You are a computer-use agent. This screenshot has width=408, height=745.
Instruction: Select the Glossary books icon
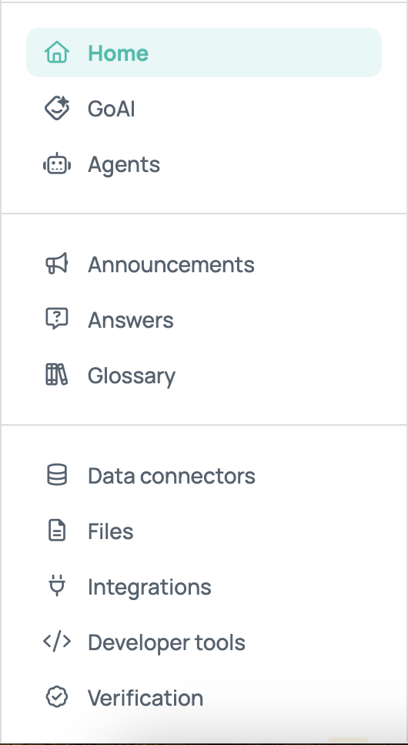point(57,374)
